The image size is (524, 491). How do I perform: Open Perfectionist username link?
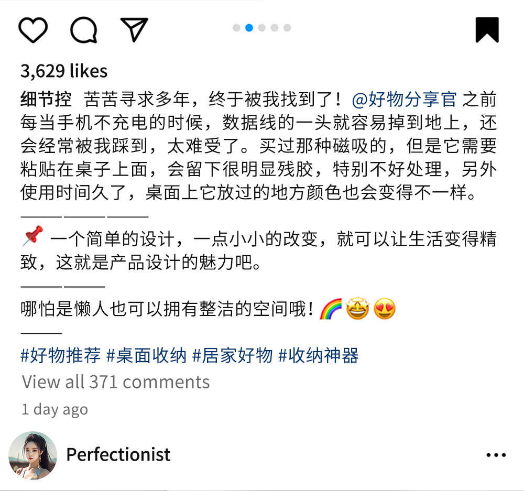pyautogui.click(x=118, y=454)
